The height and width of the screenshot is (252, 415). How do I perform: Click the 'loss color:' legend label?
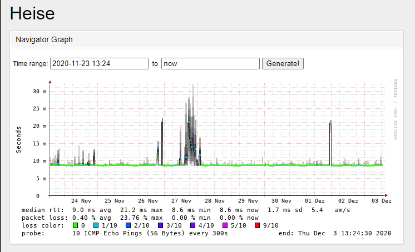click(43, 225)
